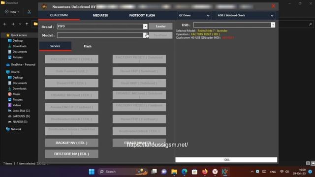315x177 pixels.
Task: Click BACKUP NV ( EDL ) button
Action: pyautogui.click(x=71, y=143)
